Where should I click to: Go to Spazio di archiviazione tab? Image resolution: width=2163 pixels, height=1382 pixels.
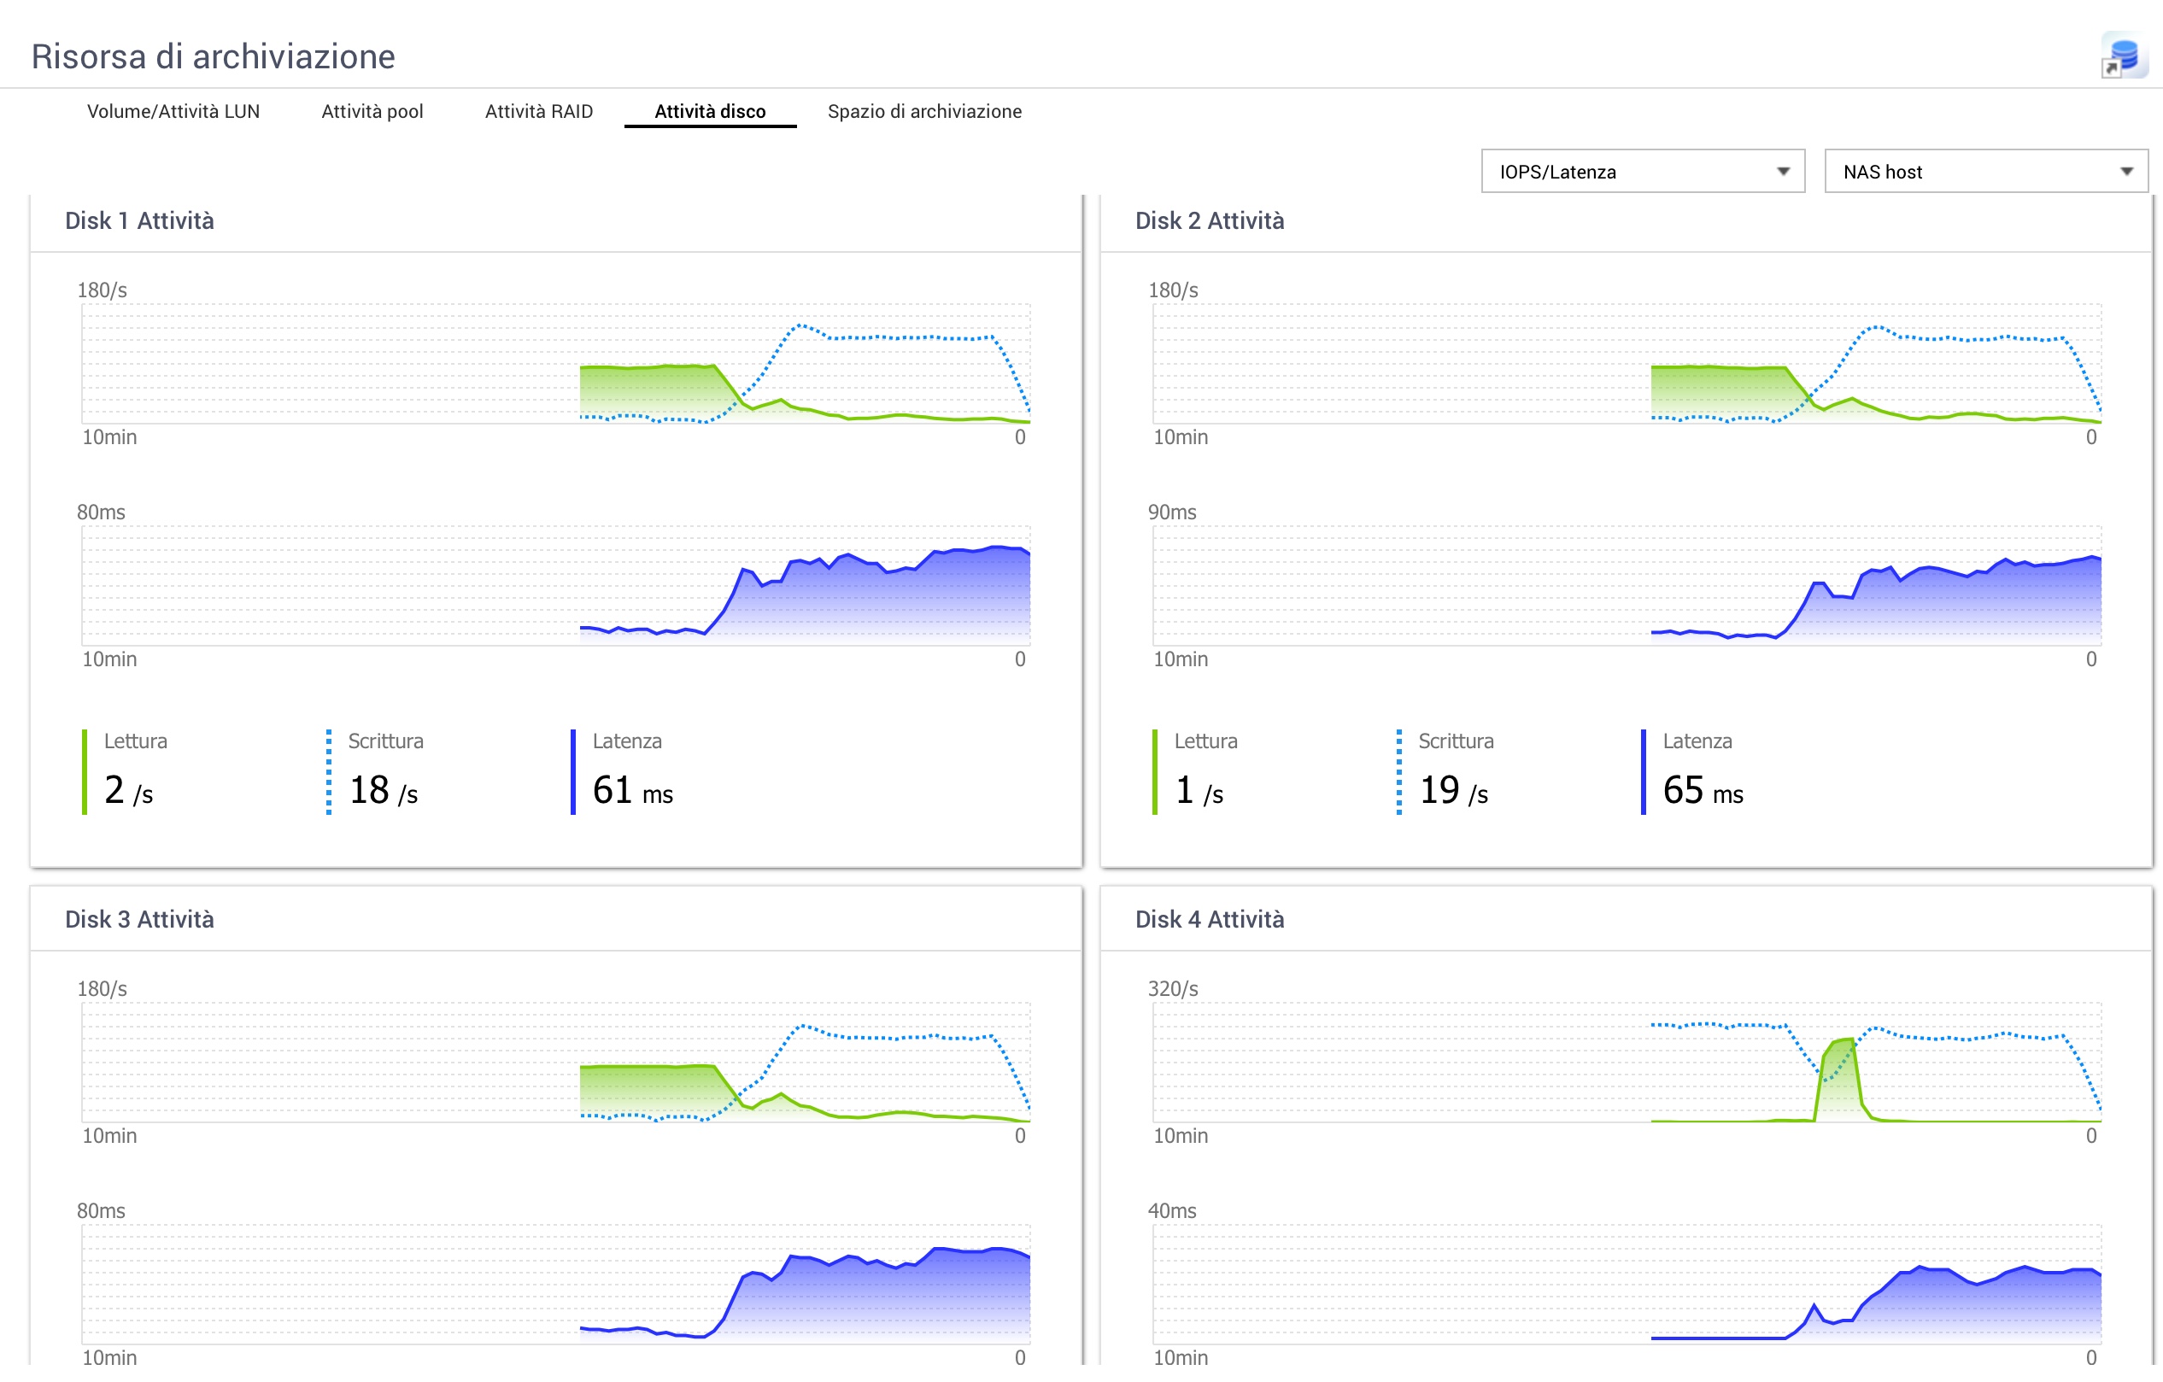click(x=924, y=111)
